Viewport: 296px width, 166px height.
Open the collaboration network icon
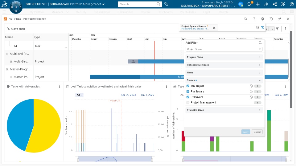pos(275,4)
